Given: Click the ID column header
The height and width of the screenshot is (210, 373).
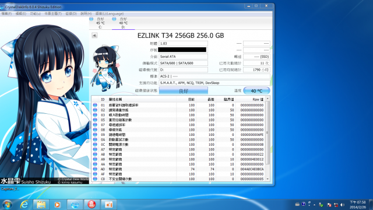Looking at the screenshot, I should point(103,99).
